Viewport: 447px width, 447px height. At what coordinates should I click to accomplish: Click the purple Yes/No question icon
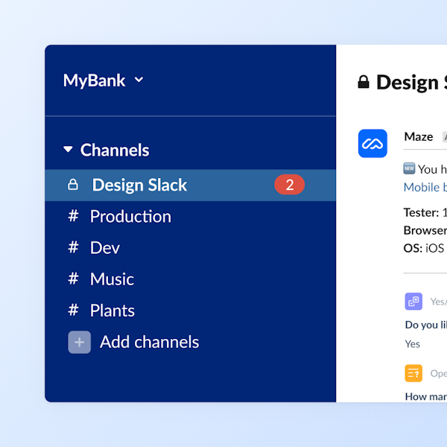(413, 302)
